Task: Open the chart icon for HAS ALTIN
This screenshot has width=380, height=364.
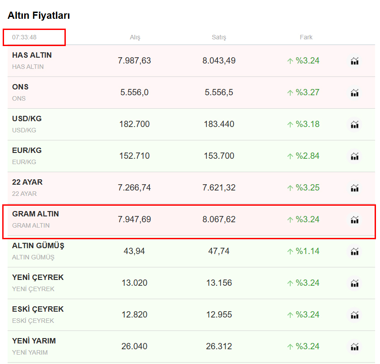Action: [x=354, y=61]
